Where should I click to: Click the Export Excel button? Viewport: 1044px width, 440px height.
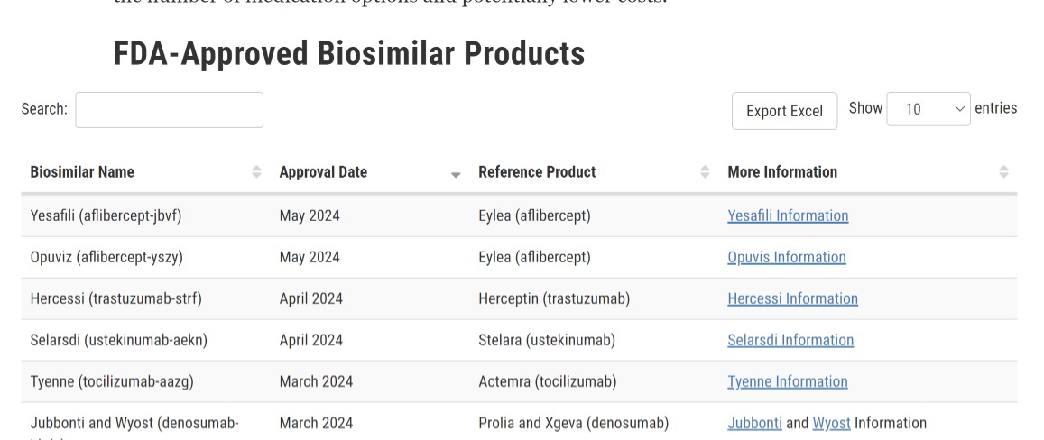784,111
